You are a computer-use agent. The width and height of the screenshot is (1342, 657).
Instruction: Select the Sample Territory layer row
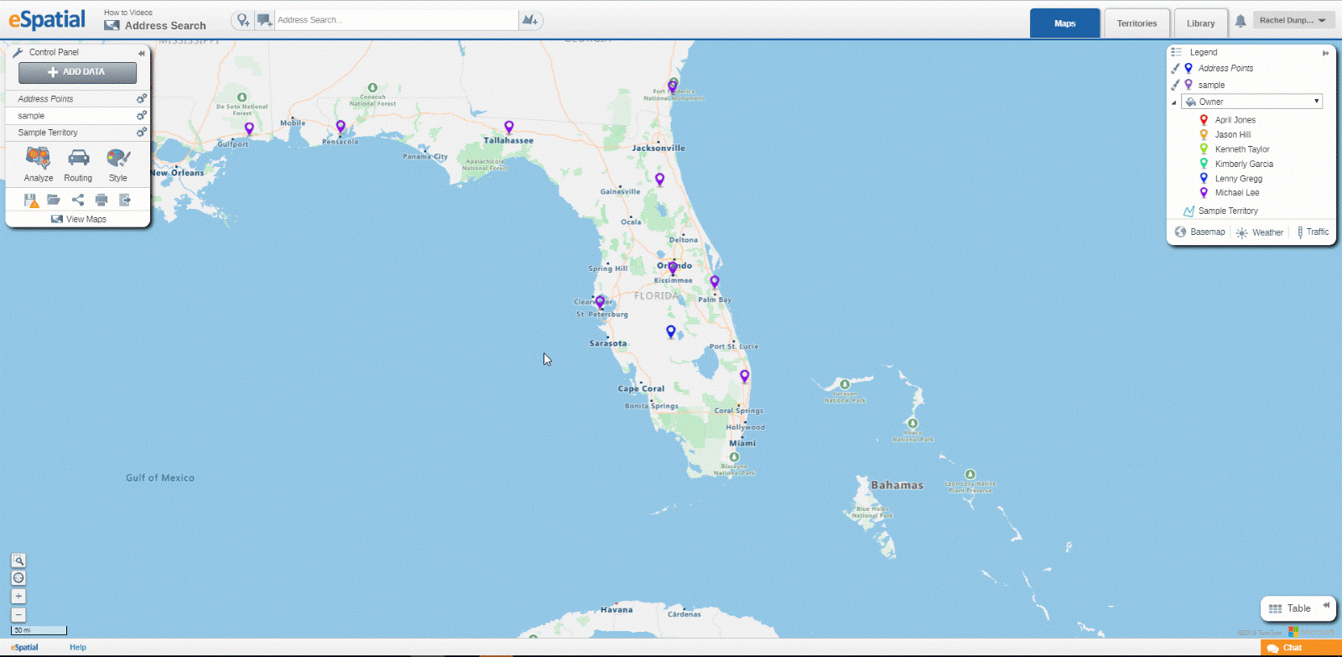click(x=76, y=133)
